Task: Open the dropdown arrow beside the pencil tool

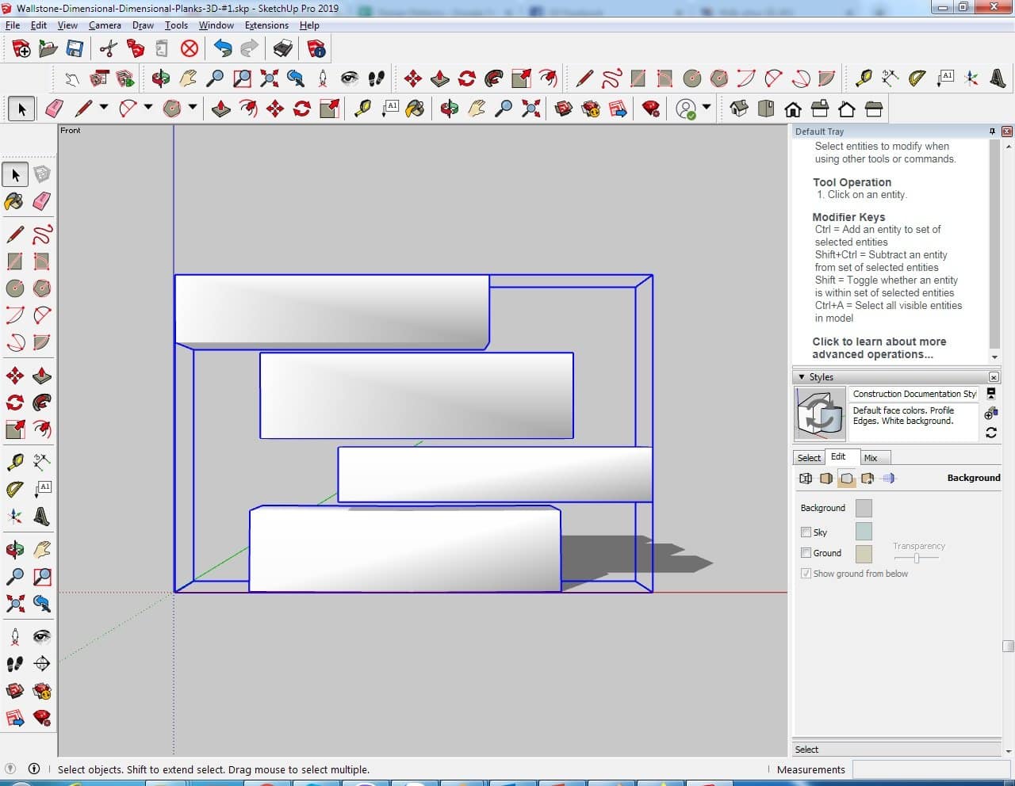Action: tap(104, 108)
